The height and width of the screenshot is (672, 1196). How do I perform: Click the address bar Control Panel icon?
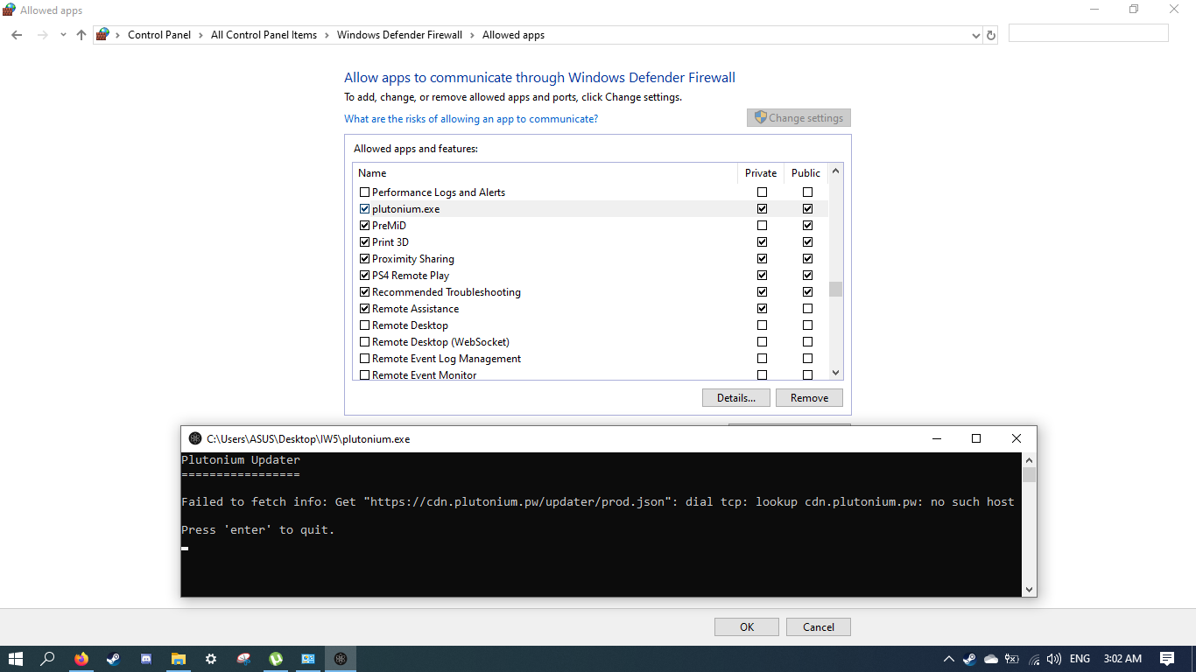103,35
